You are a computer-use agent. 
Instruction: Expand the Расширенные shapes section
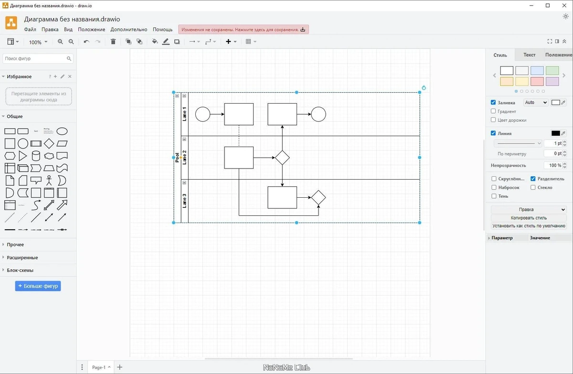click(x=22, y=257)
